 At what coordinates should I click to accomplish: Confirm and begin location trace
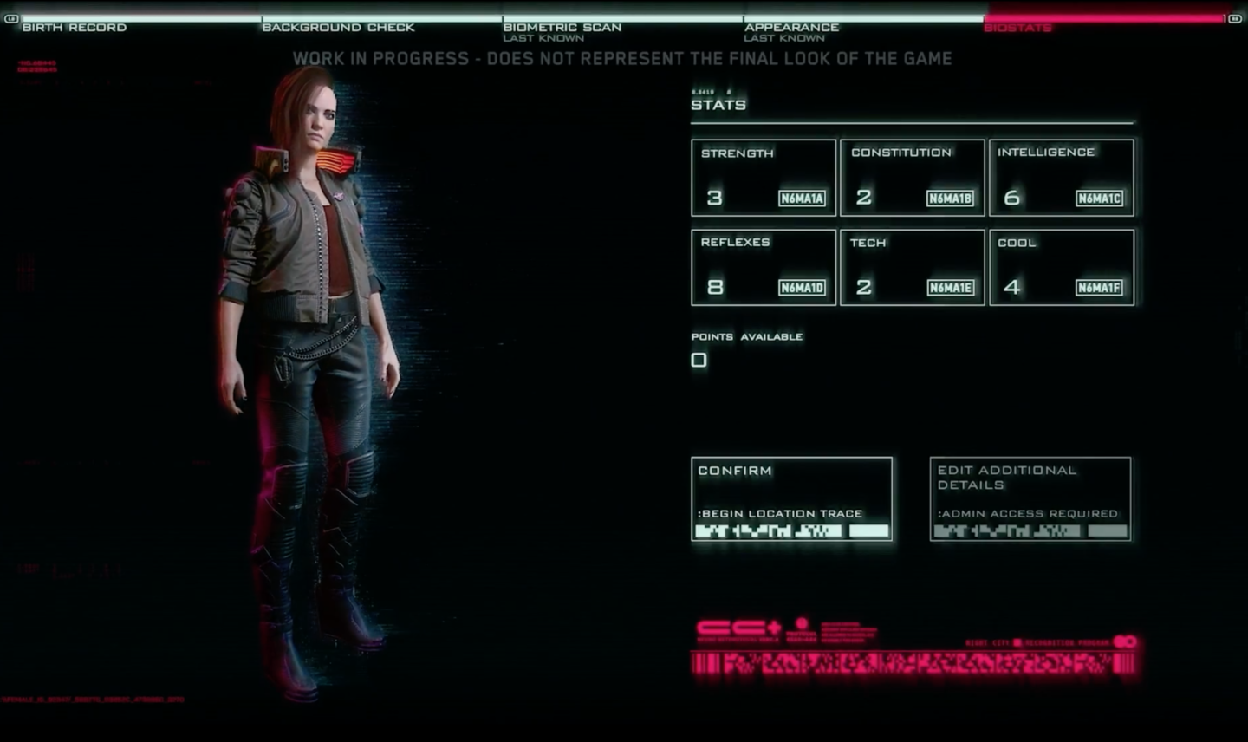[791, 498]
